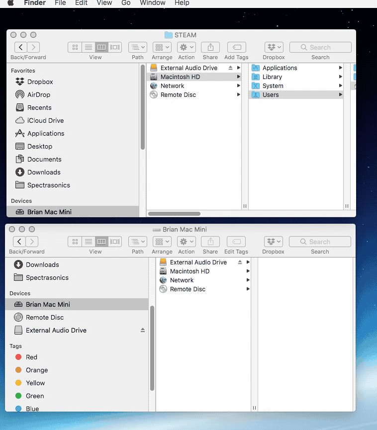Switch Brian Mac Mini window to icon view
This screenshot has height=430, width=377.
(x=75, y=242)
